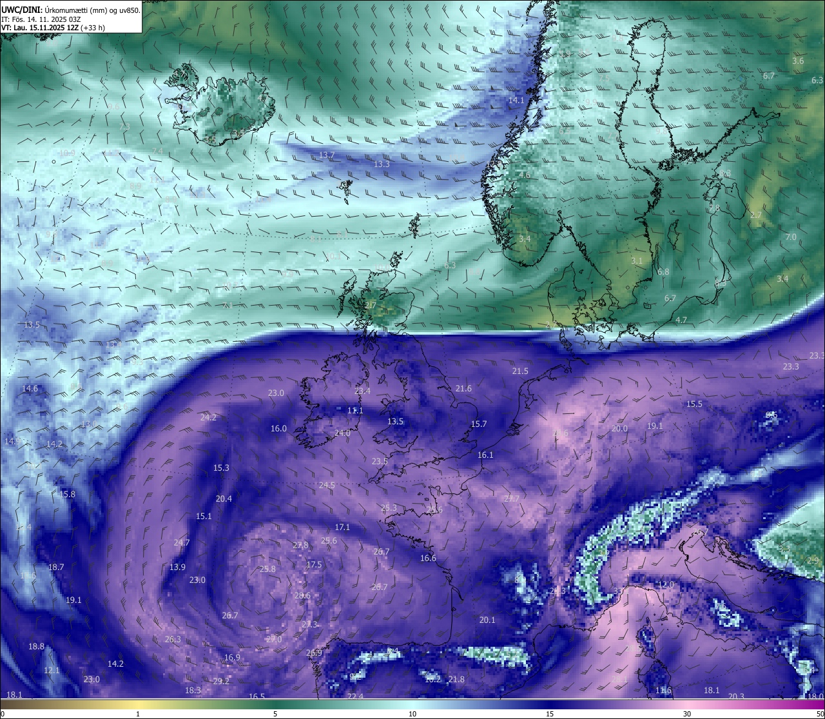
Task: Click the 50 label on the color scale
Action: point(820,714)
